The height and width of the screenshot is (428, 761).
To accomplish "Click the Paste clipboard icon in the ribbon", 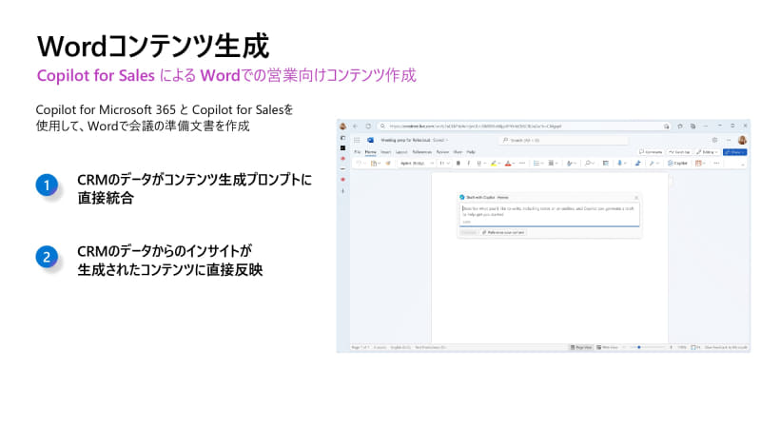I will pyautogui.click(x=374, y=164).
